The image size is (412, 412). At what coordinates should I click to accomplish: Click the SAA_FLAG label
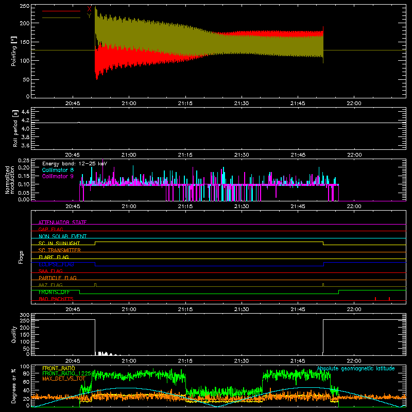tap(50, 271)
